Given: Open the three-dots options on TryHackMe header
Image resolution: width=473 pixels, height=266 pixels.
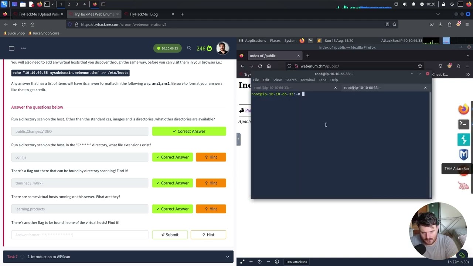Looking at the screenshot, I should [23, 48].
